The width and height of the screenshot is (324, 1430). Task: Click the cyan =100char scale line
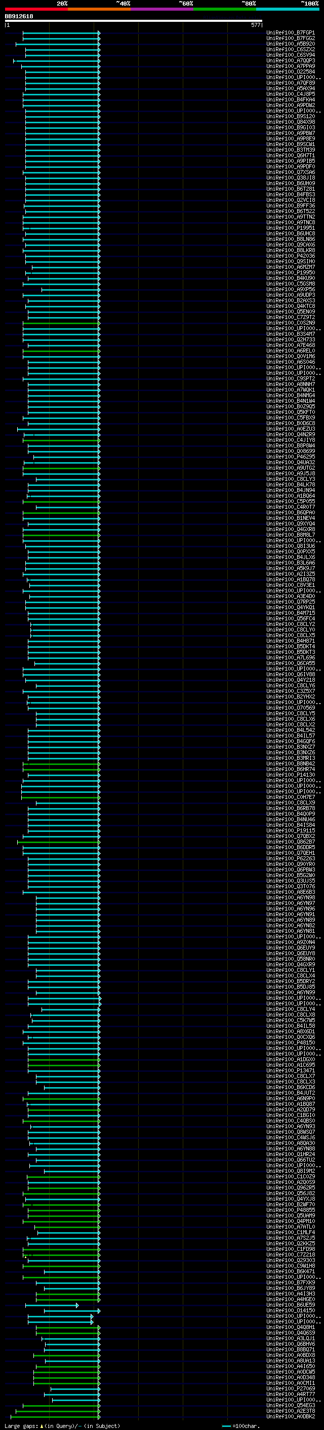click(x=226, y=1426)
